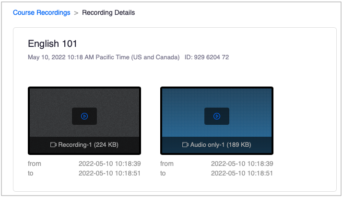
Task: Click the camera icon beside Audio only-1 label
Action: [x=185, y=144]
